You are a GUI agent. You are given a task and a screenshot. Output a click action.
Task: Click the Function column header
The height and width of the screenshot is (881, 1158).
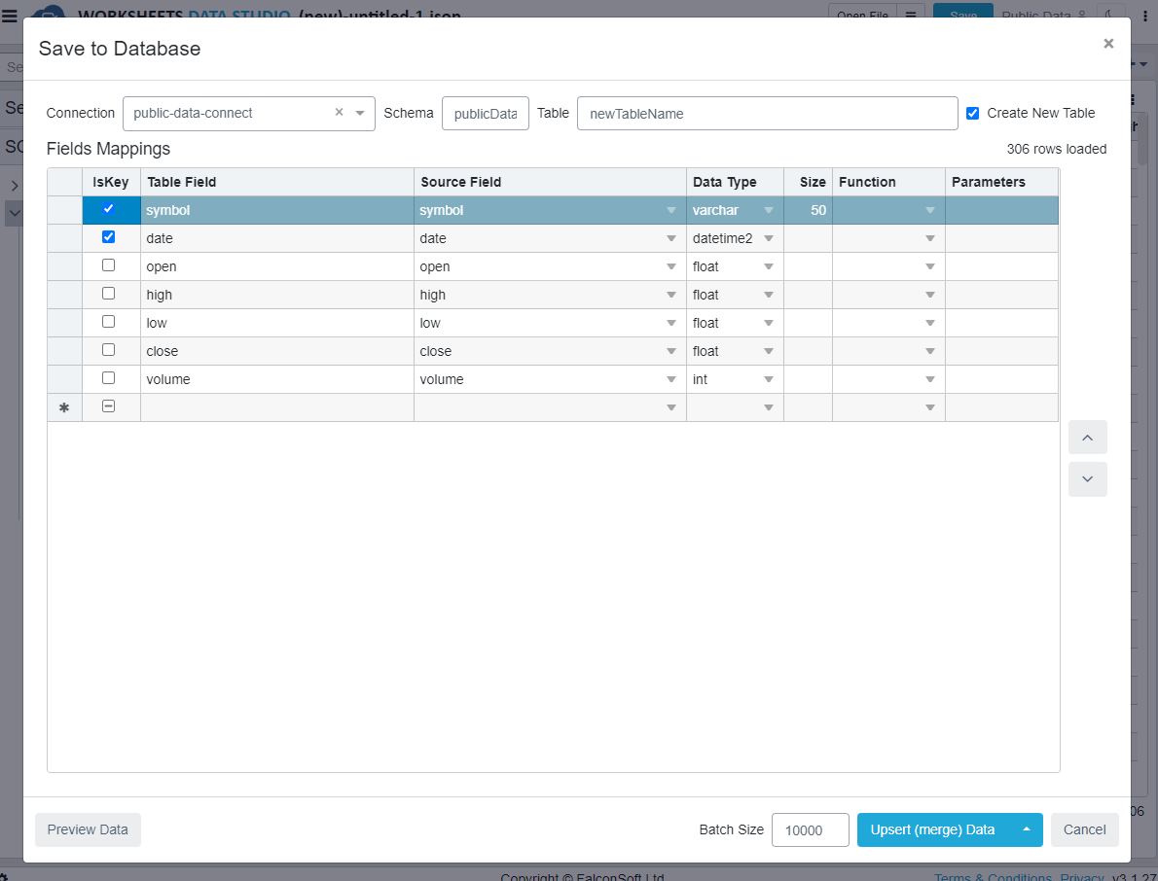(888, 182)
